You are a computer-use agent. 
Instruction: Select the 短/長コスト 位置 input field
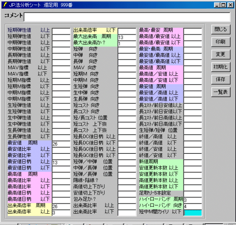pos(127,119)
